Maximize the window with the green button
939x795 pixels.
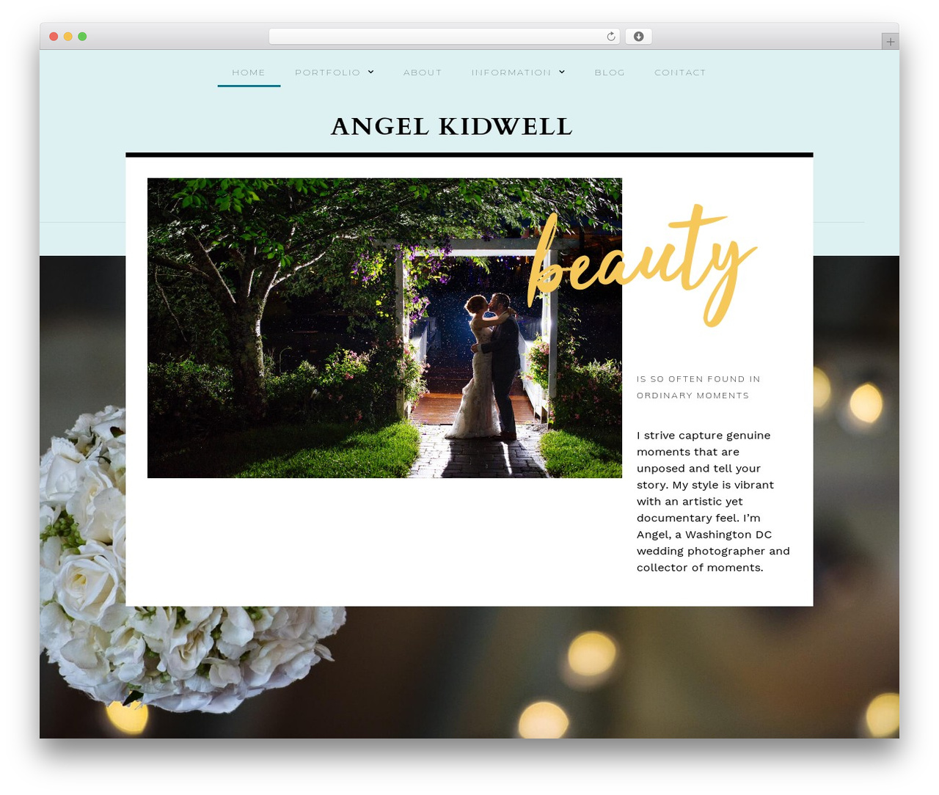coord(82,37)
